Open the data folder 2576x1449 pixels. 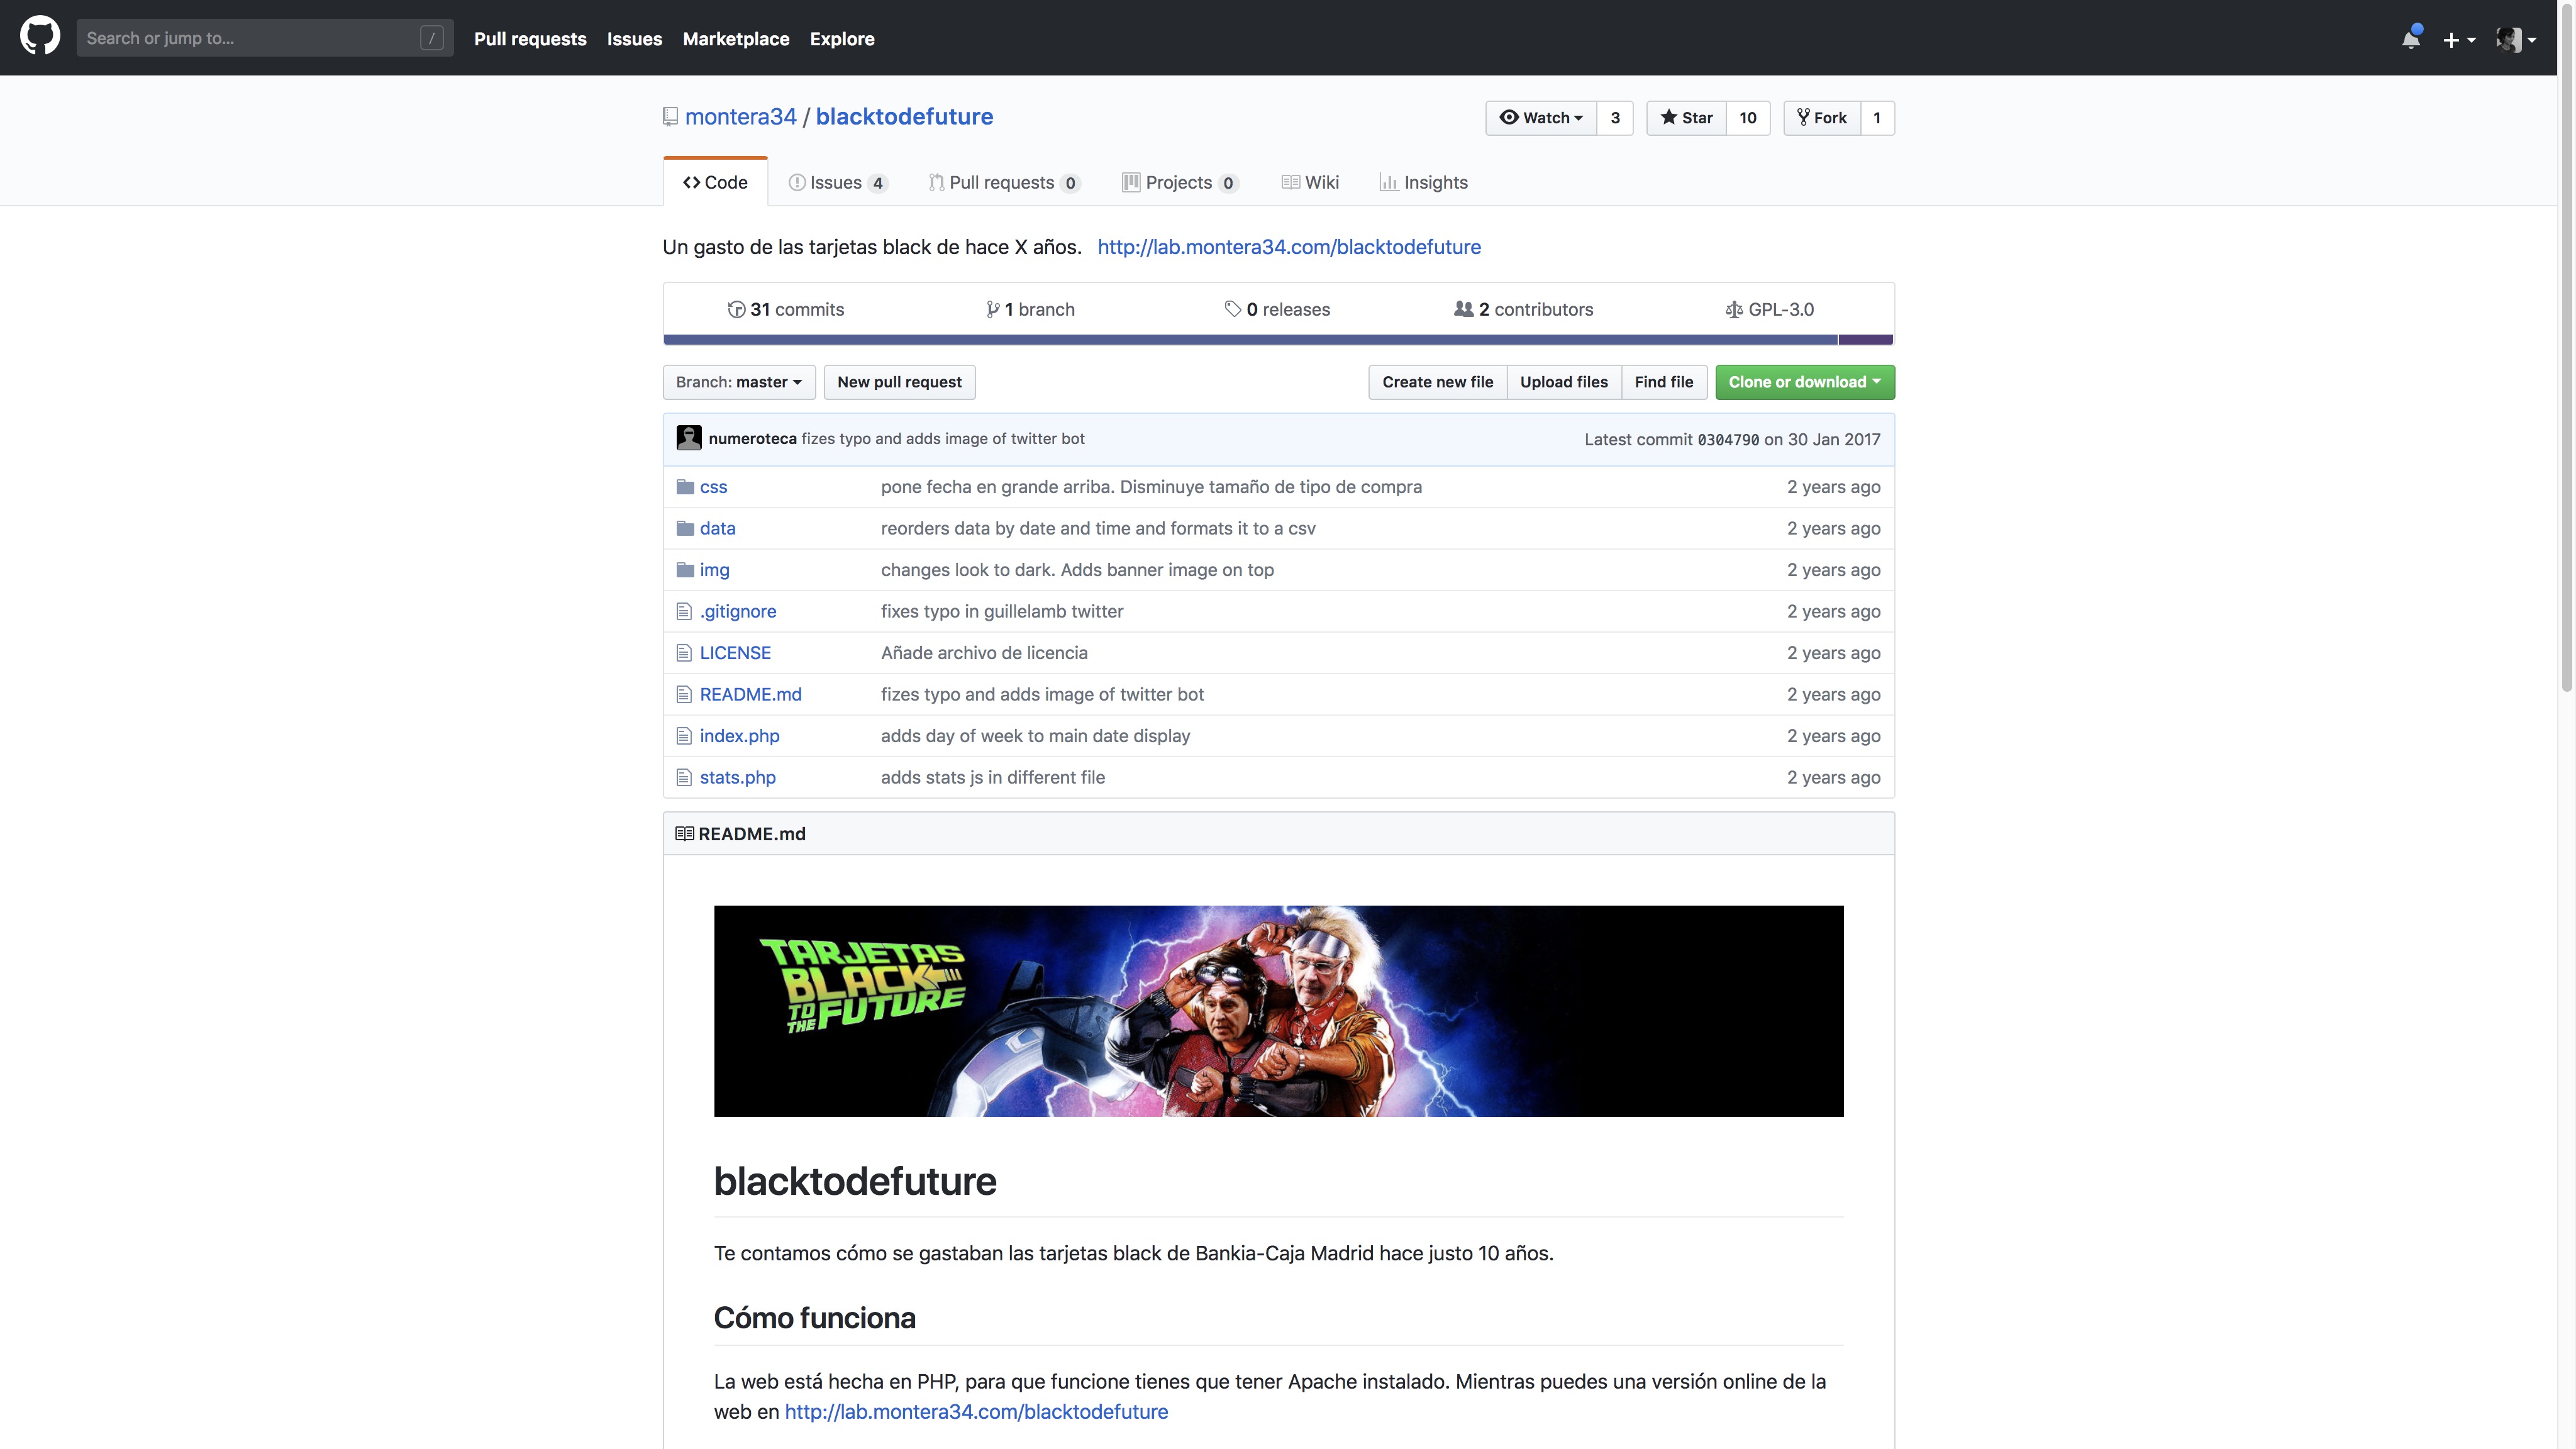coord(717,528)
